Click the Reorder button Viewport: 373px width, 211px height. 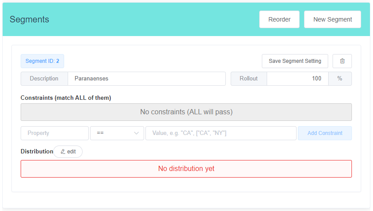(x=279, y=19)
